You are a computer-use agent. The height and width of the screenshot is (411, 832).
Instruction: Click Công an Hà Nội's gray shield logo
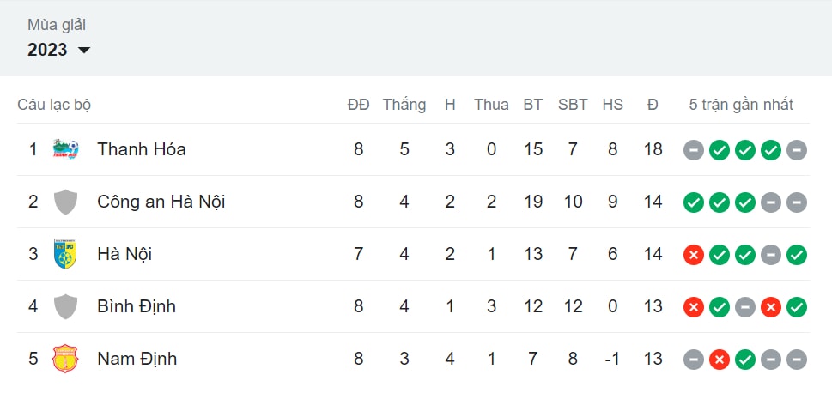click(66, 202)
